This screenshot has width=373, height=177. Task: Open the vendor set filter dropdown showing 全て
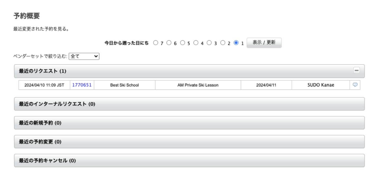coord(84,56)
